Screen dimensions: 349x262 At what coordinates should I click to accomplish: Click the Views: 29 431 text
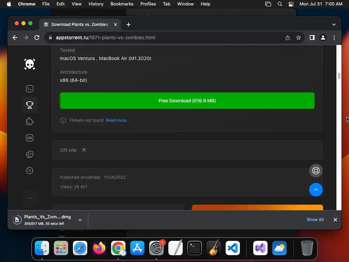[74, 187]
